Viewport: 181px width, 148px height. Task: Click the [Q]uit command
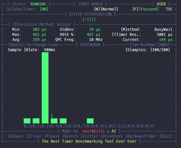[166, 136]
